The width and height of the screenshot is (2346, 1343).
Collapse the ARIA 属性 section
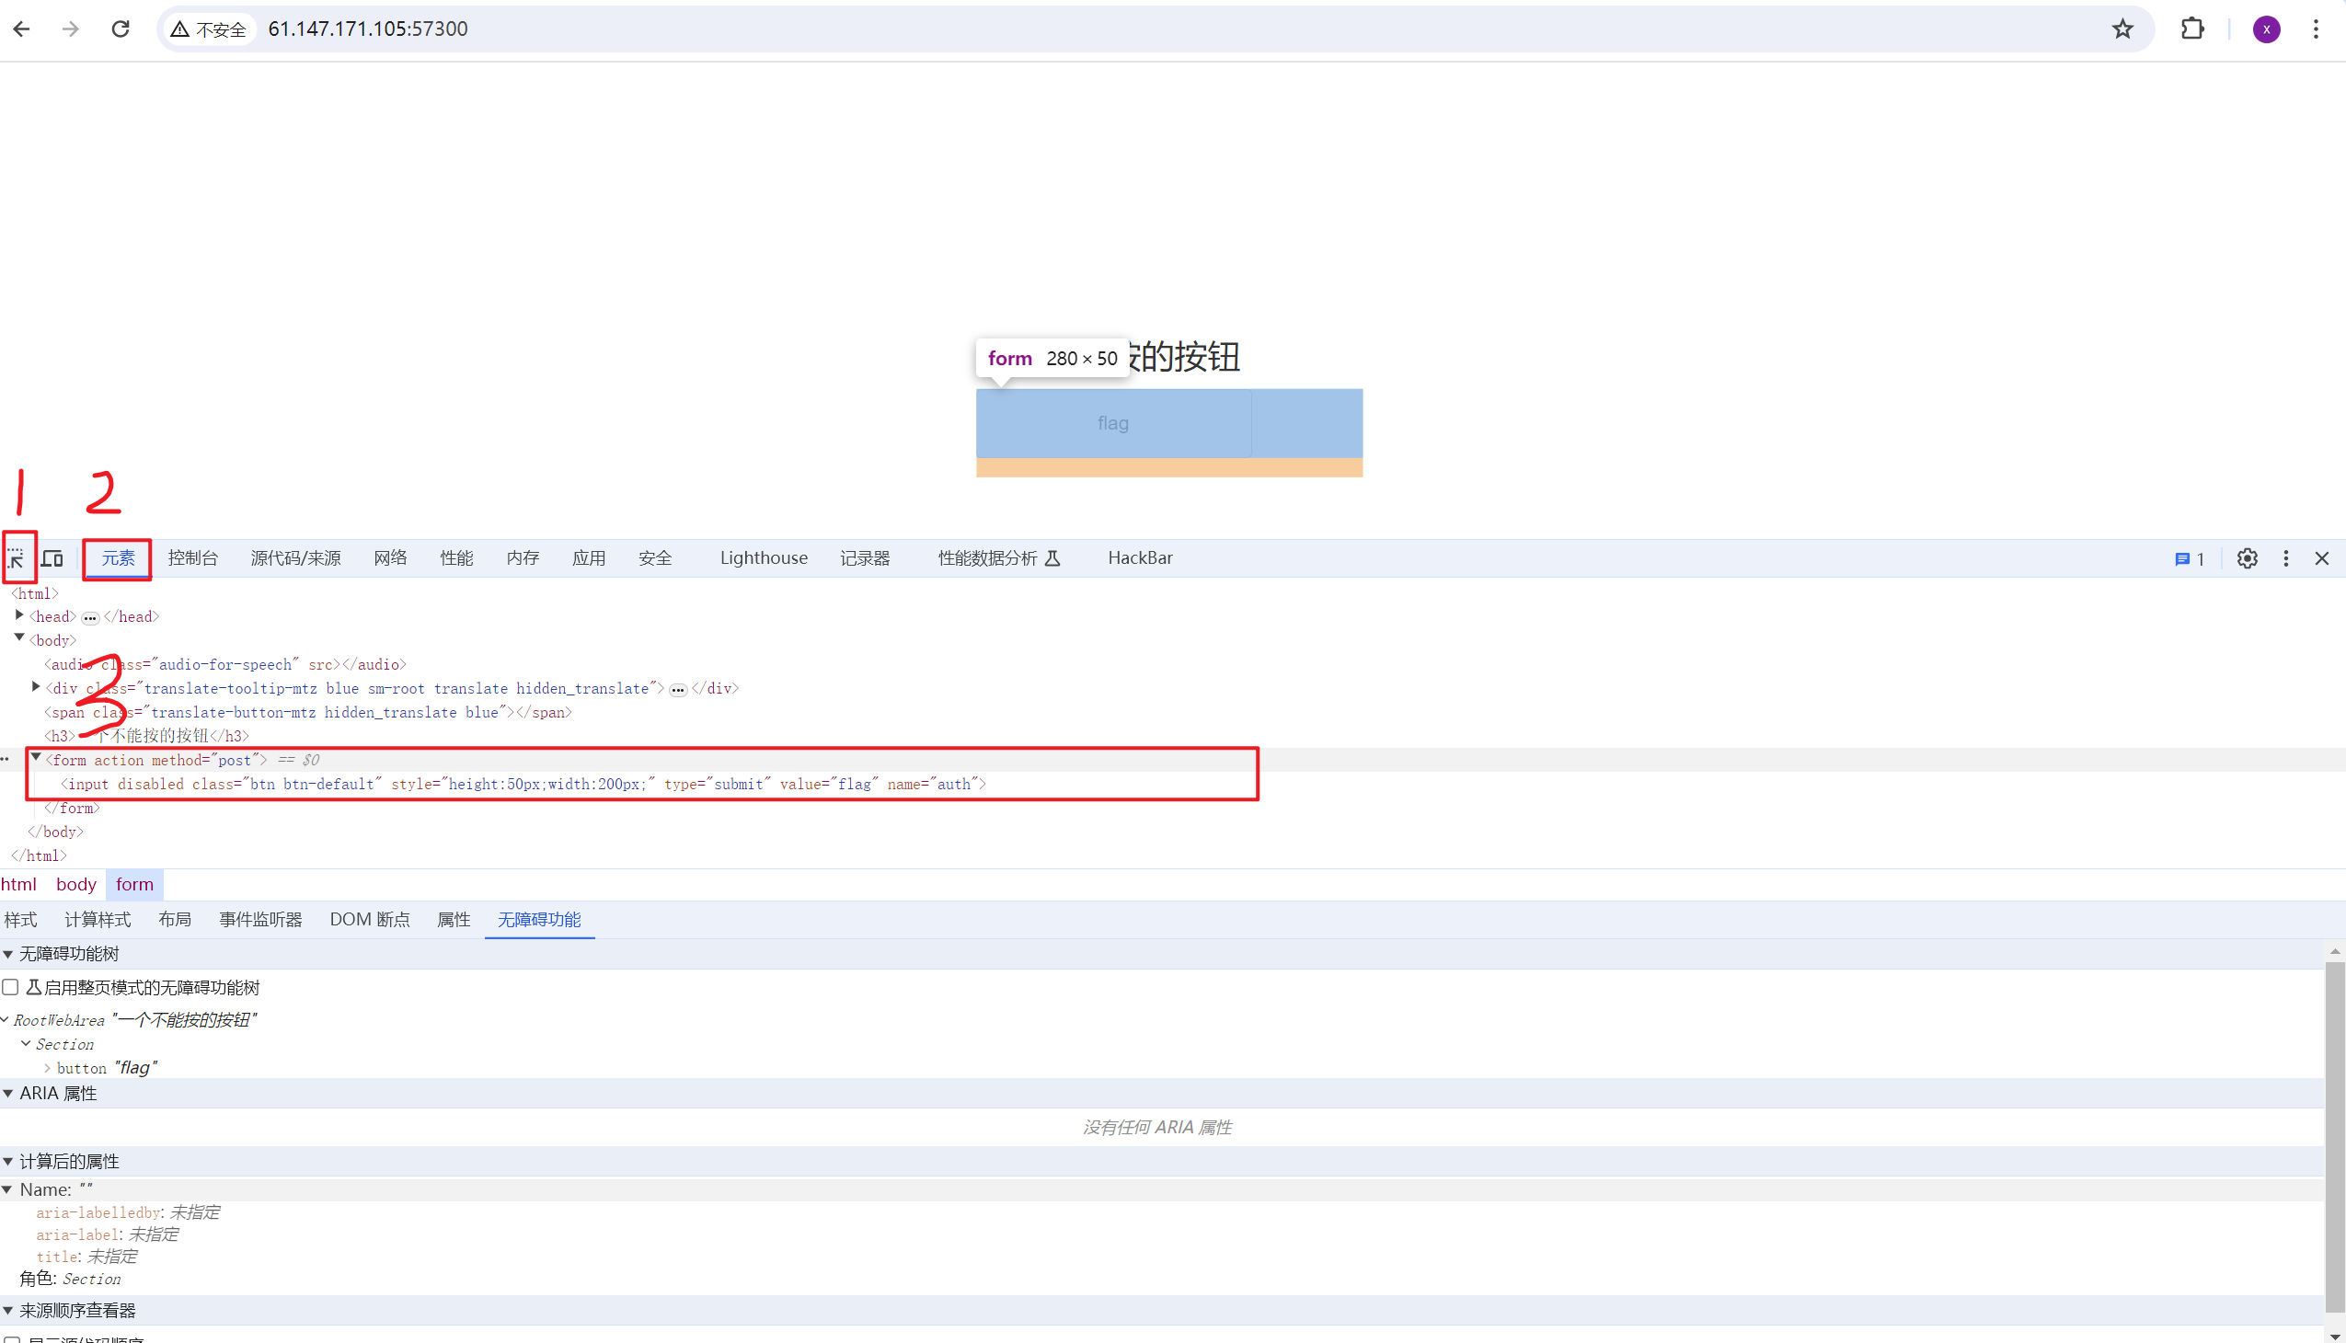click(x=8, y=1093)
